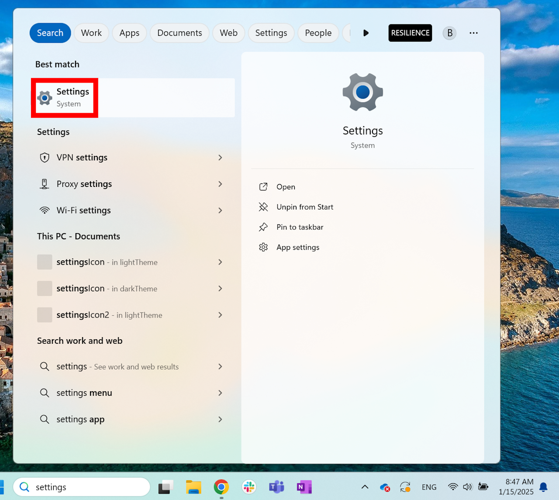Viewport: 559px width, 500px height.
Task: Open File Explorer from the taskbar
Action: (x=193, y=487)
